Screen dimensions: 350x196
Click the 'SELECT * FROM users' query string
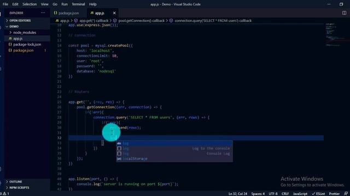[x=150, y=118]
